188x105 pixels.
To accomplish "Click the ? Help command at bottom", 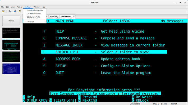I will (x=29, y=97).
